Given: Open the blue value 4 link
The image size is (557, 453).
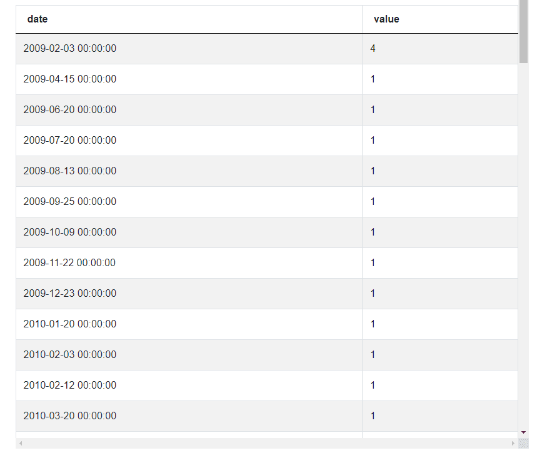Looking at the screenshot, I should point(372,48).
